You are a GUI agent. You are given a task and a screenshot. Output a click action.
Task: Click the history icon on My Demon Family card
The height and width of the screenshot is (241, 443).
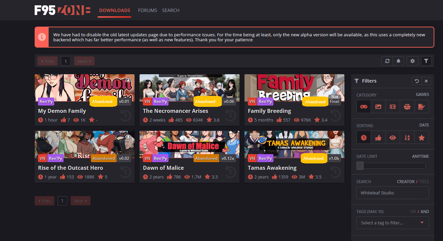pyautogui.click(x=126, y=115)
